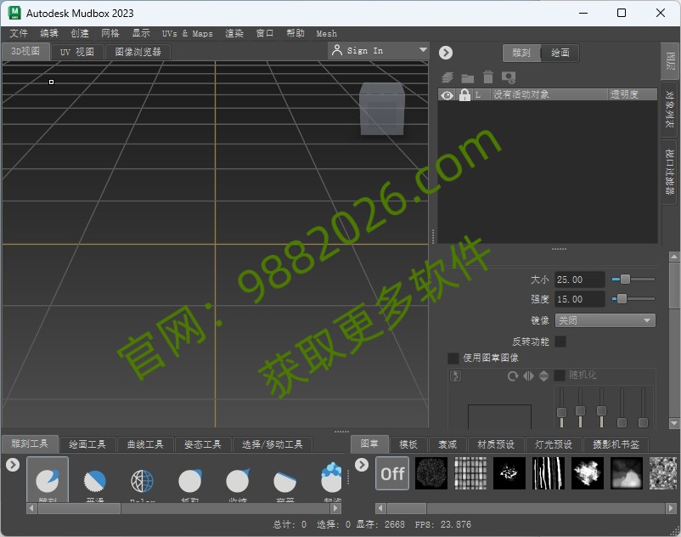Switch to the UV 视图 tab
The width and height of the screenshot is (681, 537).
coord(77,52)
